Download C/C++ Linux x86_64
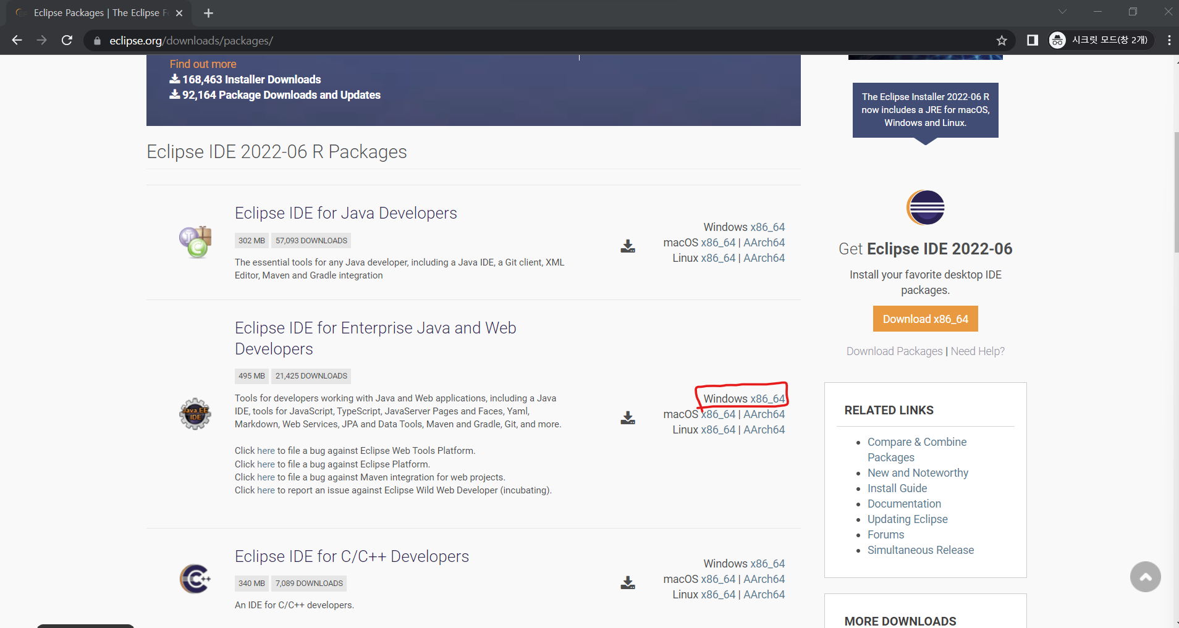The width and height of the screenshot is (1179, 628). (718, 595)
